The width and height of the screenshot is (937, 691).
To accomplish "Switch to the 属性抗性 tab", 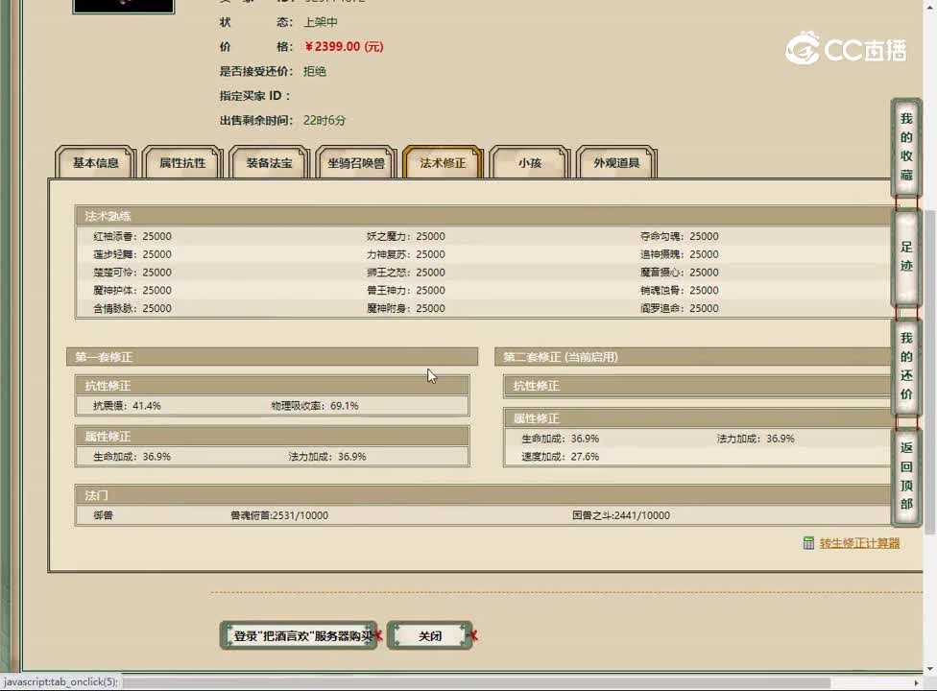I will (x=182, y=163).
